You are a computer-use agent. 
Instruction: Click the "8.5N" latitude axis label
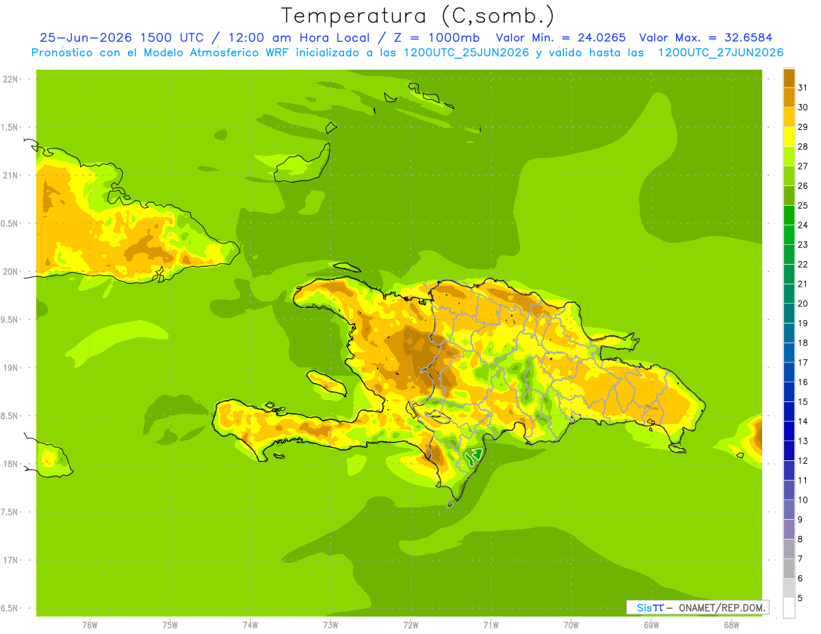[x=11, y=416]
